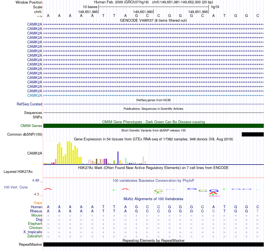Click the tall blue-violet GTEx expression bar
Screen dimensions: 264x251
pyautogui.click(x=118, y=158)
